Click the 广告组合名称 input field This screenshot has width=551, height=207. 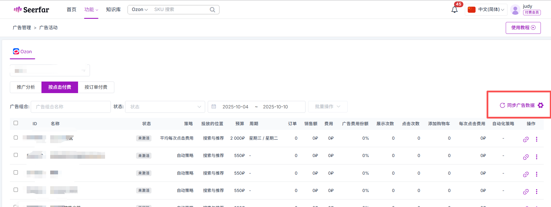[71, 107]
